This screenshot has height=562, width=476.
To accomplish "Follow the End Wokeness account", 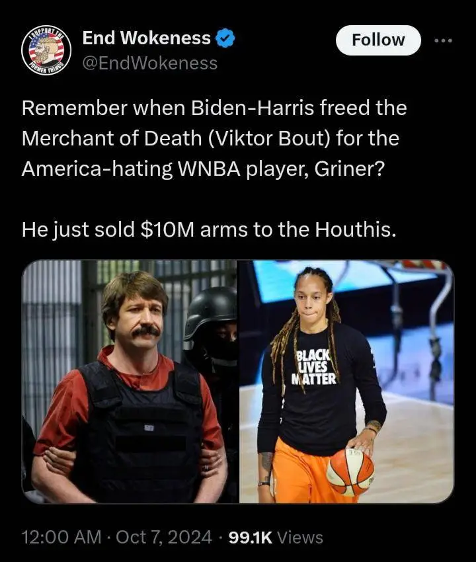I will coord(378,40).
